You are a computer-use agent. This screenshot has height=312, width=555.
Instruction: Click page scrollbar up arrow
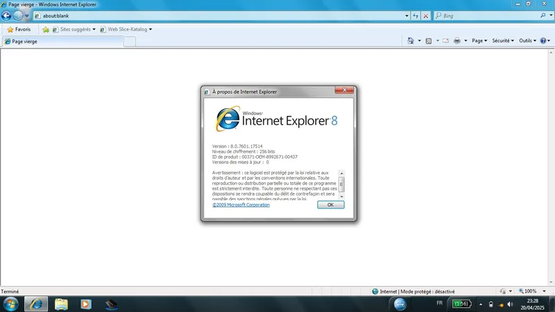(551, 53)
